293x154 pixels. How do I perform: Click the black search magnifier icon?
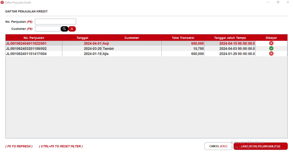point(64,29)
